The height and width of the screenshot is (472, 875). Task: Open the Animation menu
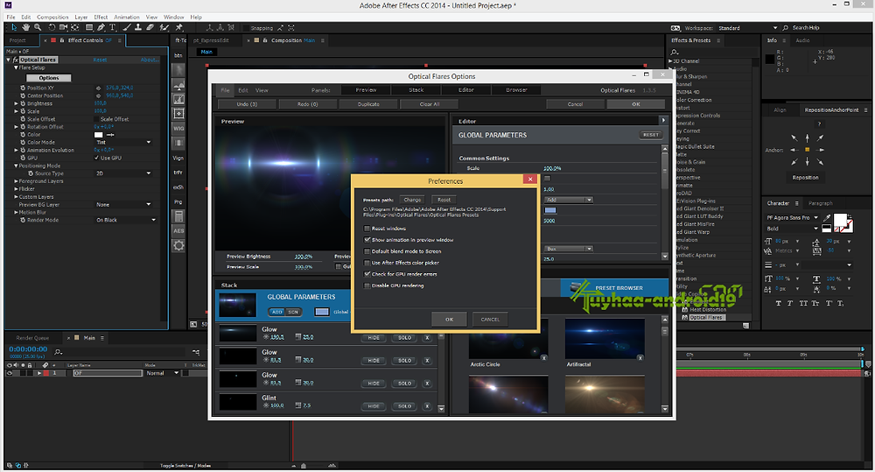(127, 18)
